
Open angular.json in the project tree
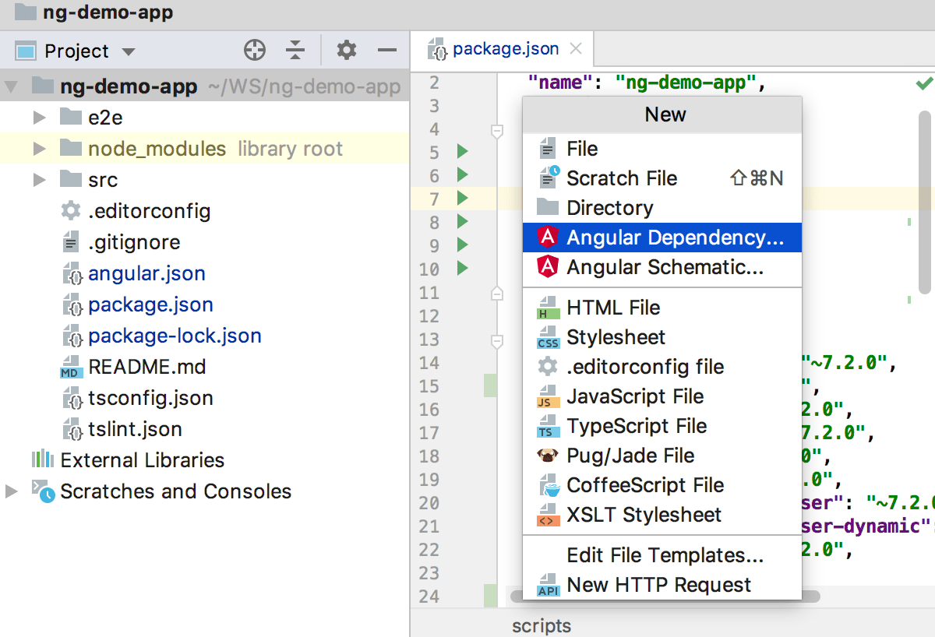(146, 273)
